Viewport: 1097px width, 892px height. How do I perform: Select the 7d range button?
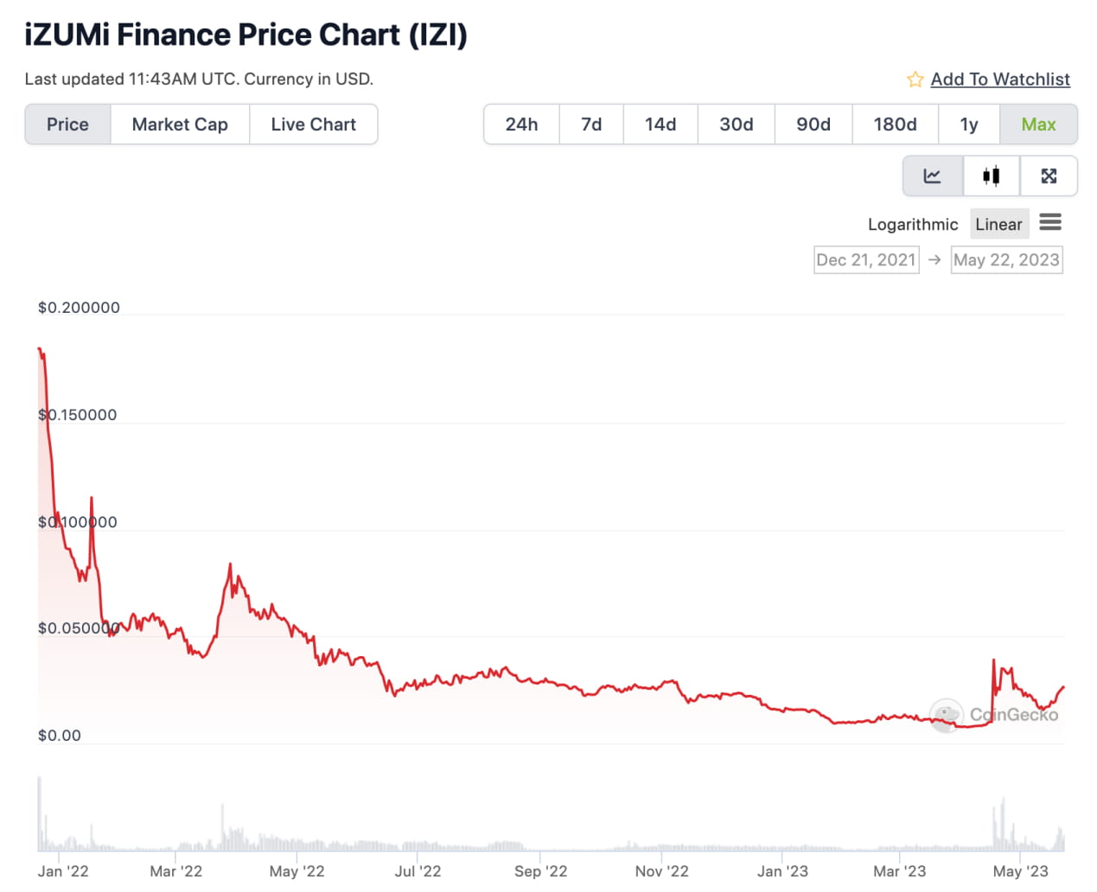[x=591, y=124]
